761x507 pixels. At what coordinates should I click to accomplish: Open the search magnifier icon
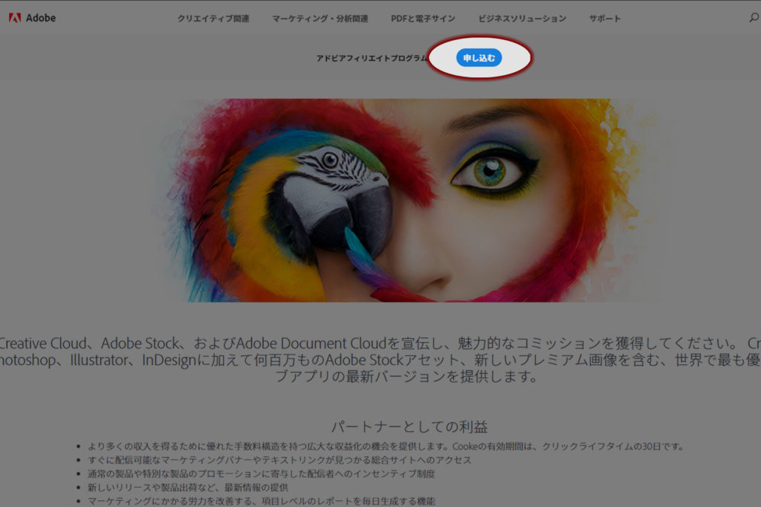(x=754, y=18)
